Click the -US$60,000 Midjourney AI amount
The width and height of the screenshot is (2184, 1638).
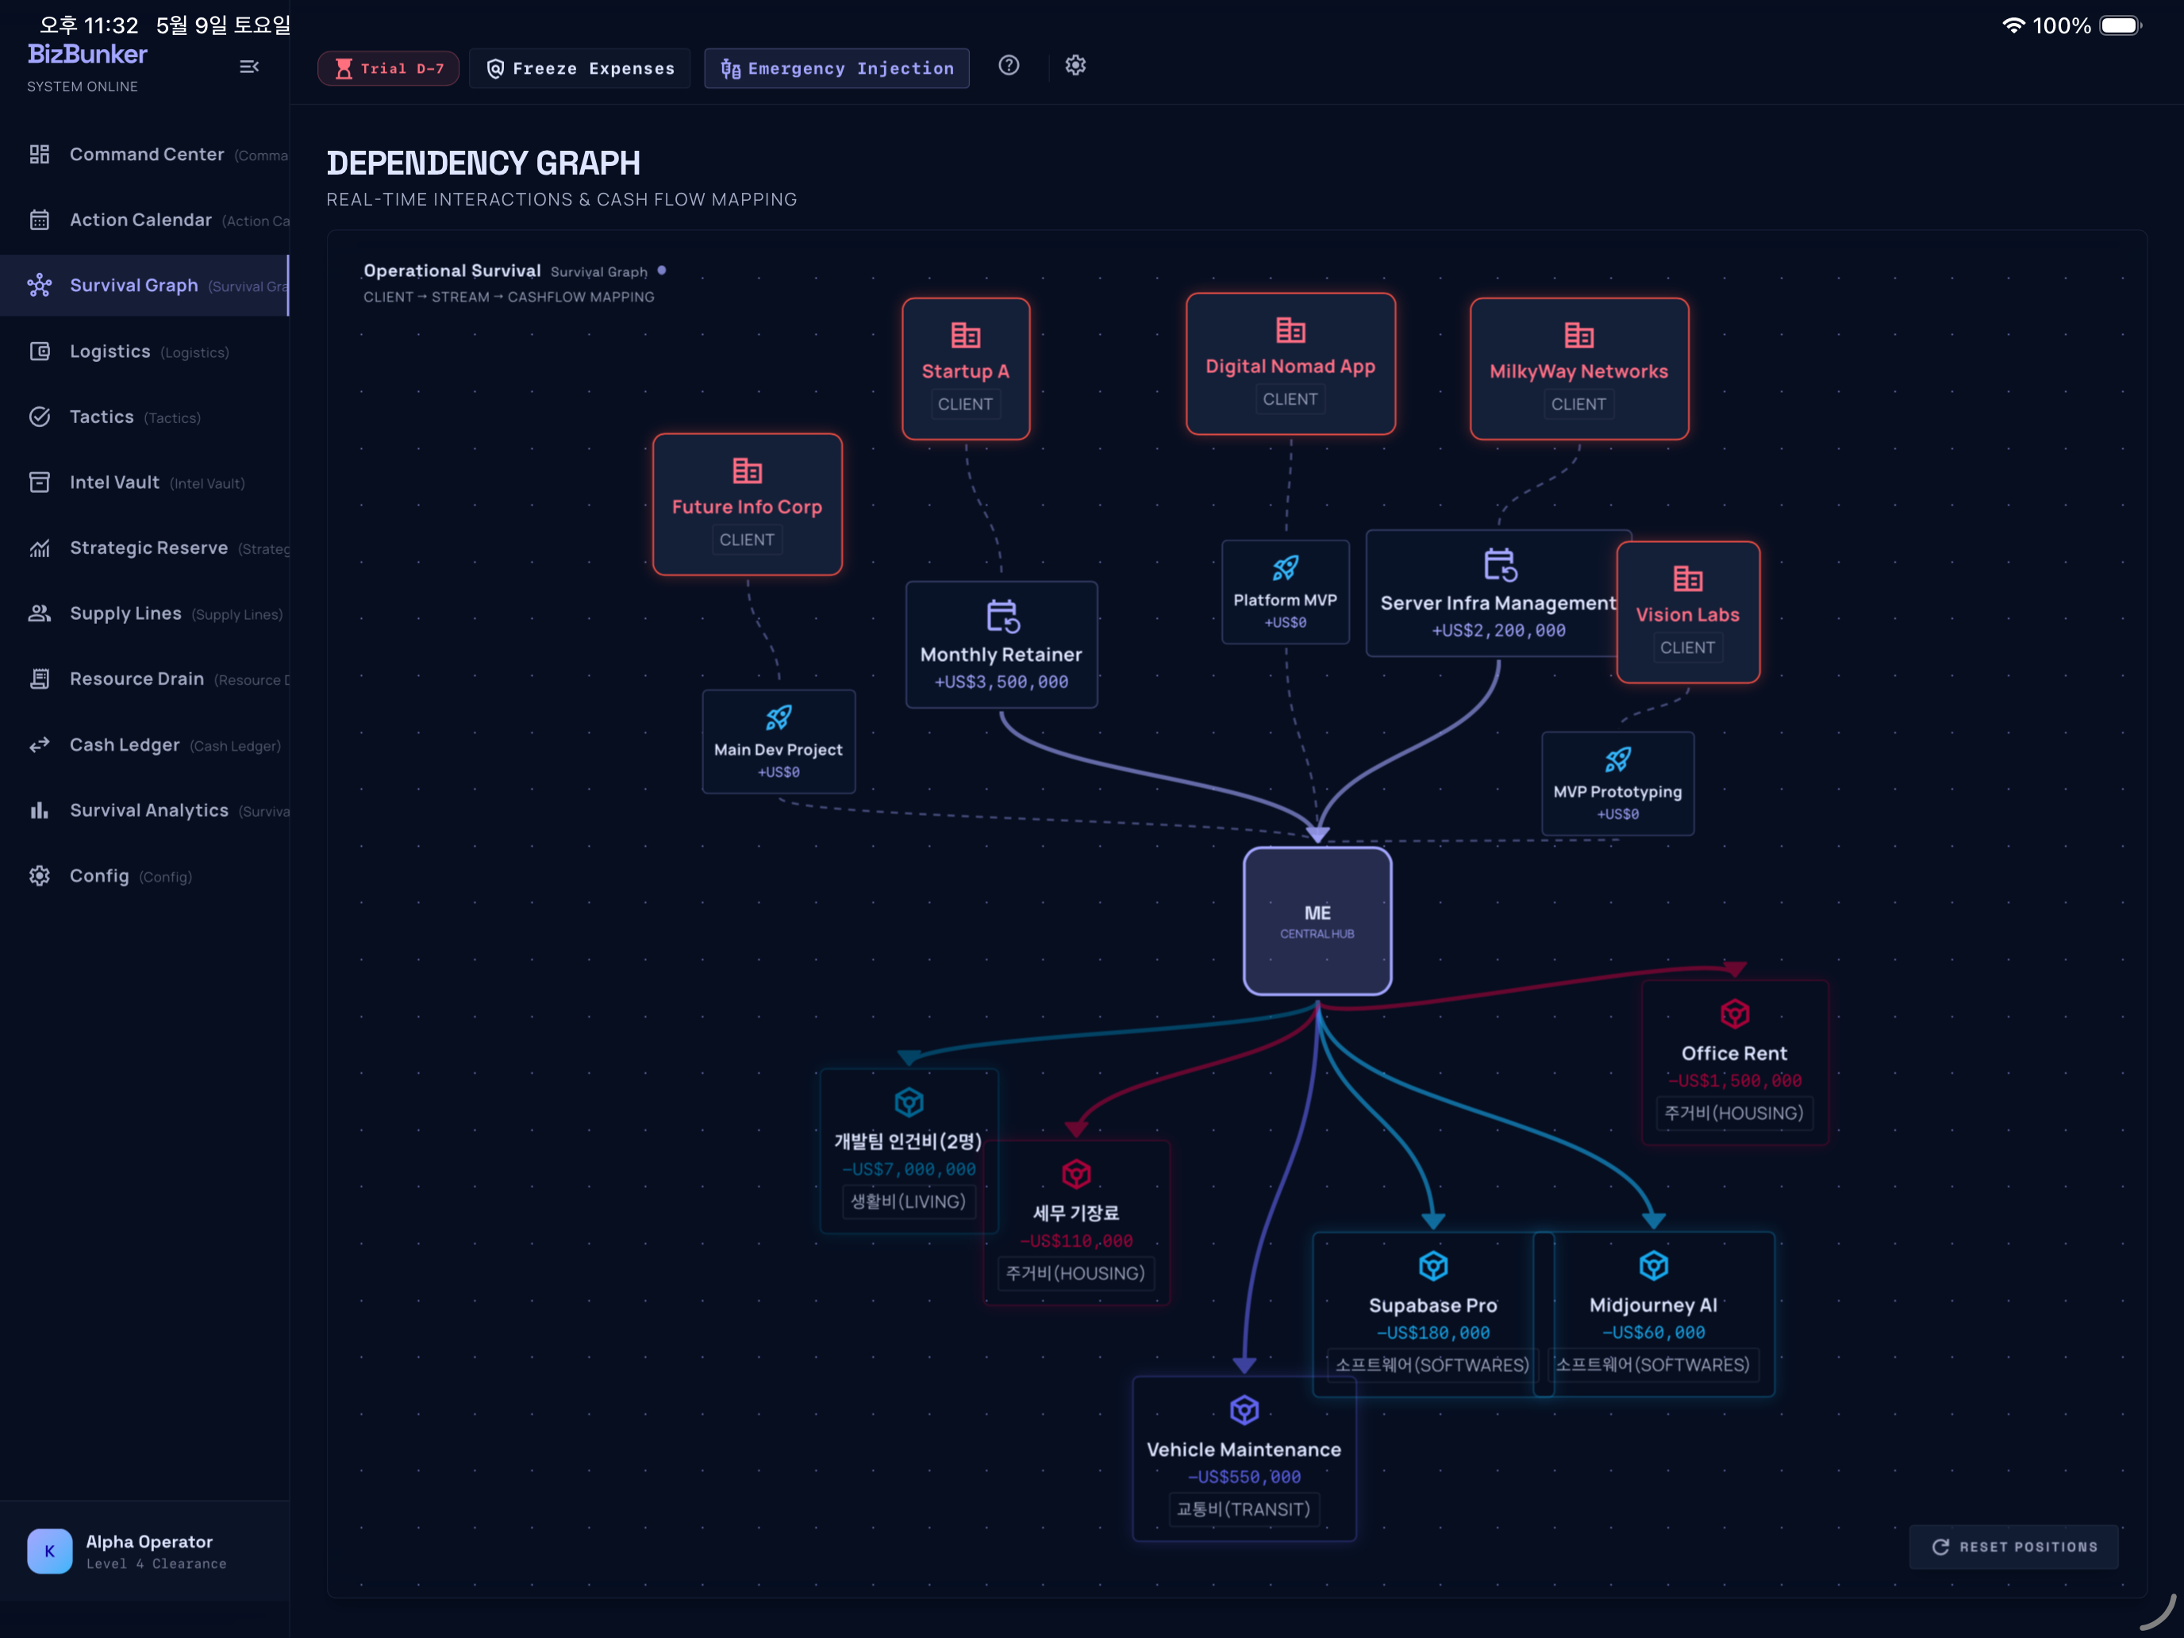1653,1332
